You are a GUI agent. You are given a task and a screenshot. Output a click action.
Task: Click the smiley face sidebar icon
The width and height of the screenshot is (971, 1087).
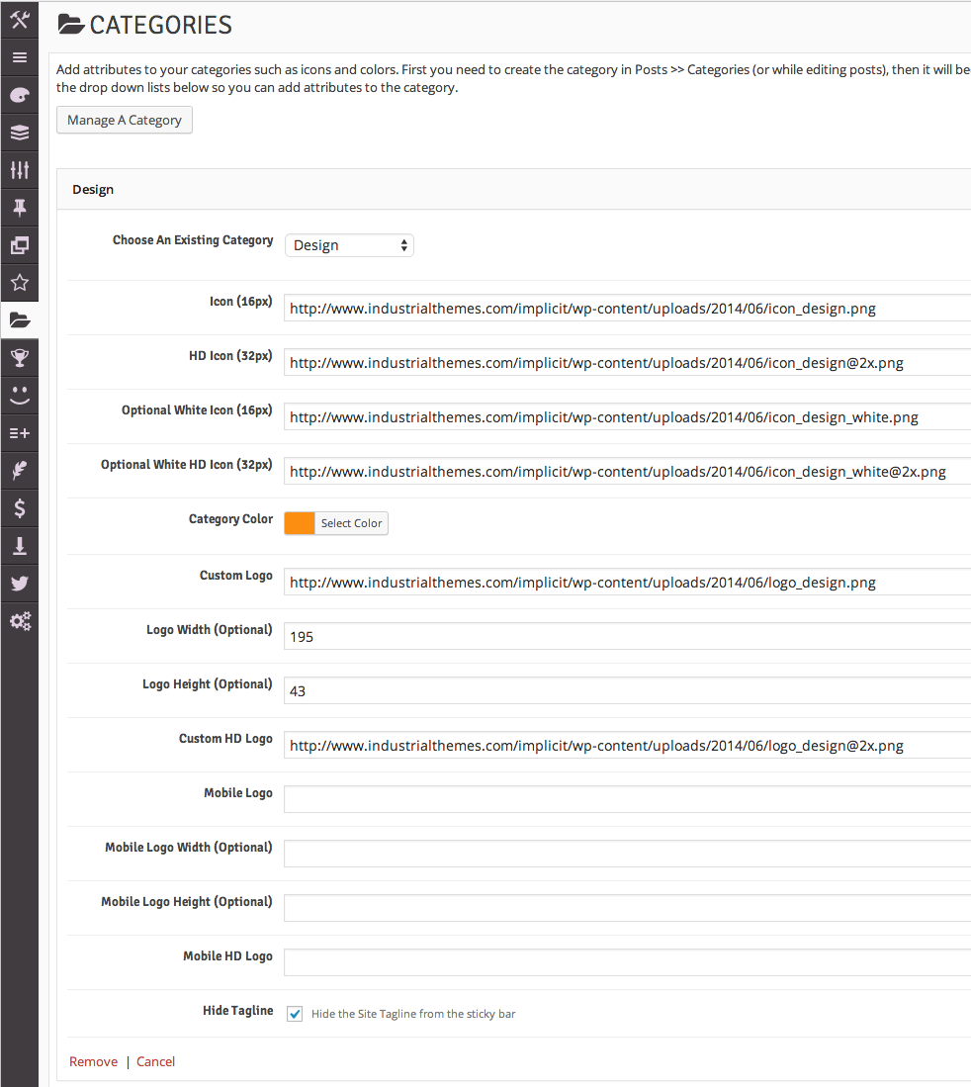click(x=19, y=396)
